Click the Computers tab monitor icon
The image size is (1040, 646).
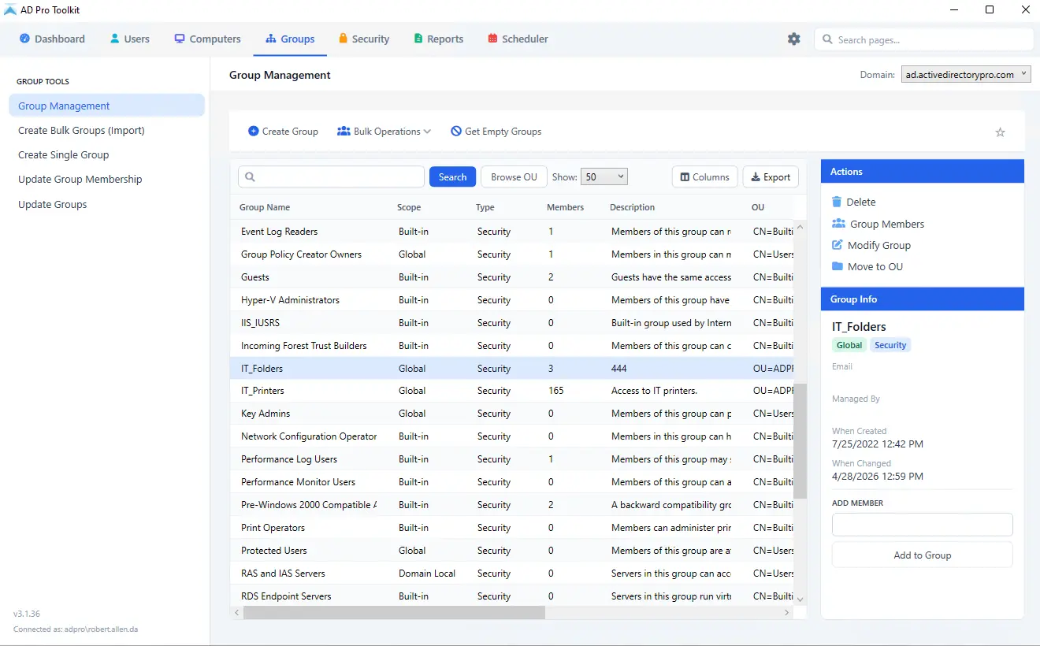pyautogui.click(x=180, y=39)
